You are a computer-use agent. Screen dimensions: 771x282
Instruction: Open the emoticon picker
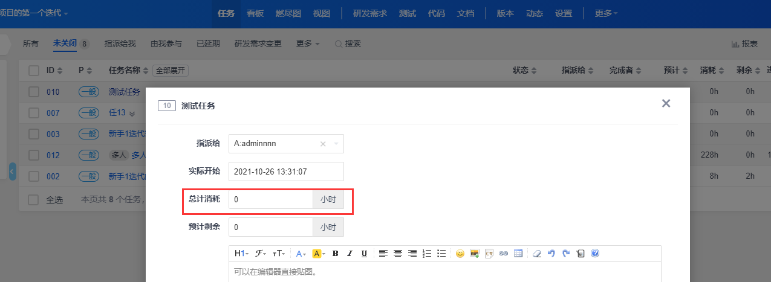460,254
